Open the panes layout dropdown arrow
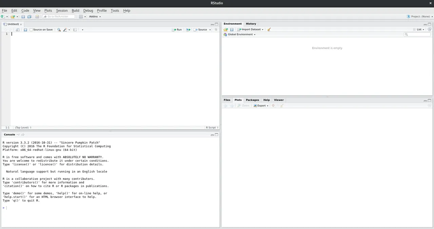This screenshot has height=229, width=434. (x=85, y=17)
